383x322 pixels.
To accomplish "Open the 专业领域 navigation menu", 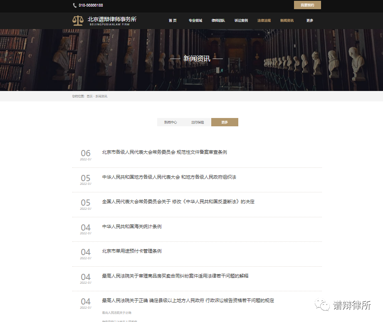I will pos(195,20).
